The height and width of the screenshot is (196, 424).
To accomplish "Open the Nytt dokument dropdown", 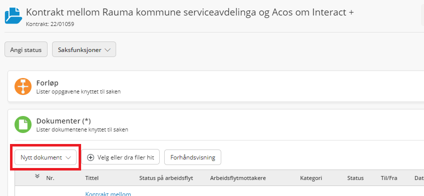I will pos(46,157).
